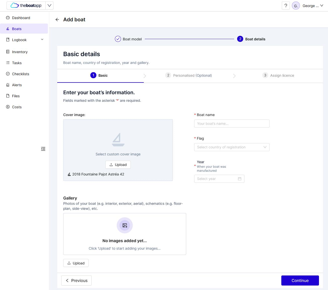Click Upload button for cover image
The height and width of the screenshot is (290, 328).
(118, 165)
